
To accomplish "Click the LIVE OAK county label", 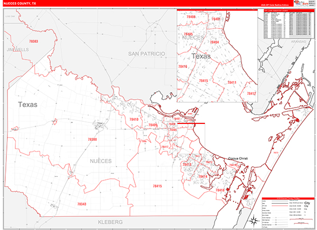I will click(x=11, y=16).
